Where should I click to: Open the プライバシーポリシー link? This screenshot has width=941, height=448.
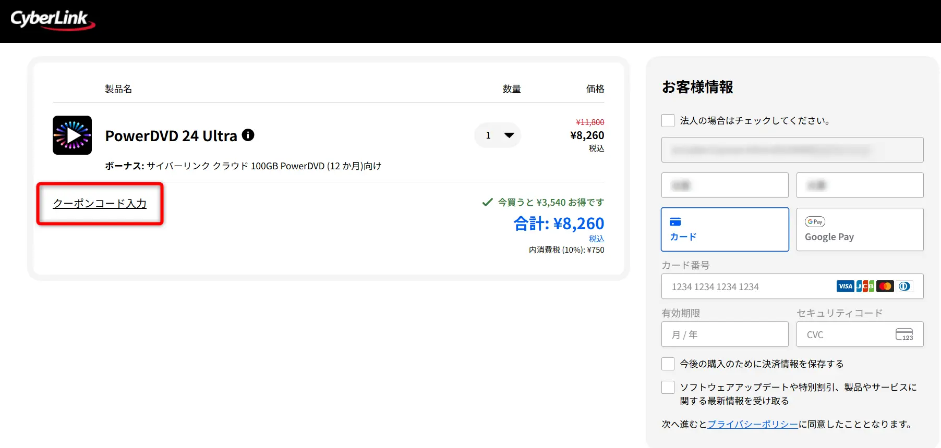(x=753, y=424)
